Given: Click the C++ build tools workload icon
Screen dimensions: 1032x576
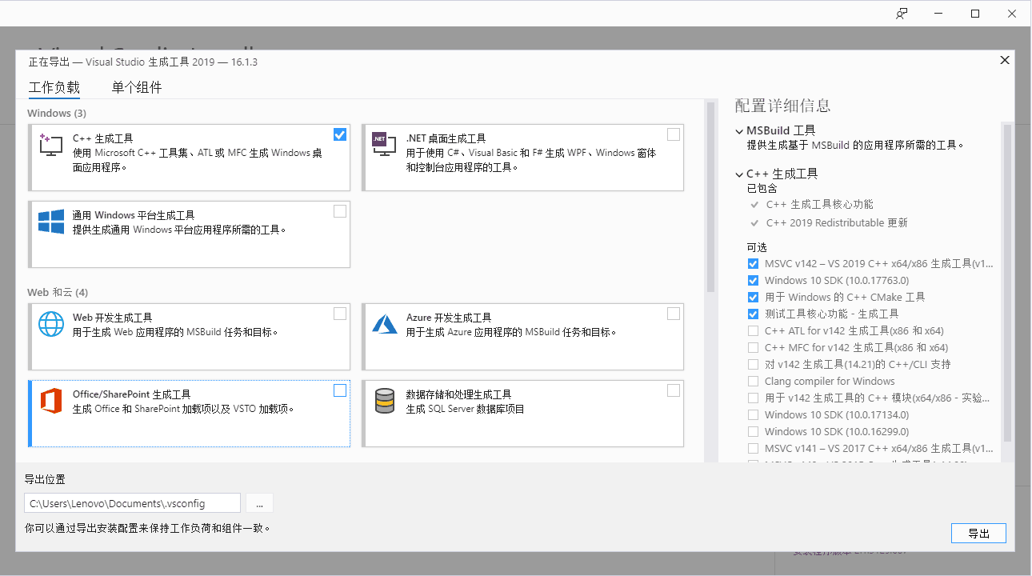Looking at the screenshot, I should (50, 145).
